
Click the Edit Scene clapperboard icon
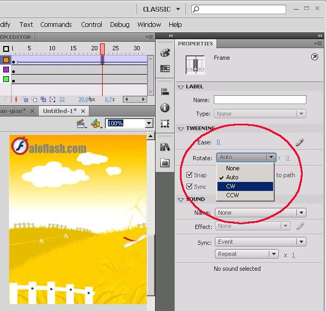click(x=81, y=124)
